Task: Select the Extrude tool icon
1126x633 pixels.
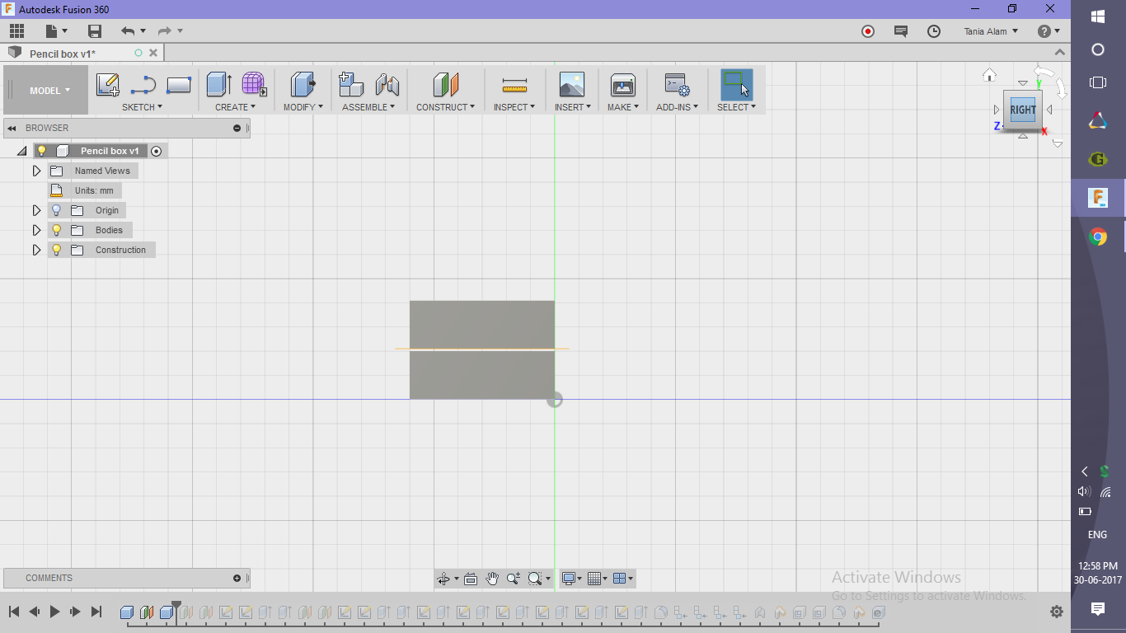Action: 218,84
